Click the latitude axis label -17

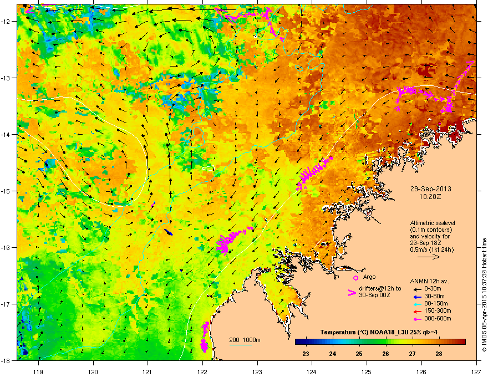click(6, 304)
